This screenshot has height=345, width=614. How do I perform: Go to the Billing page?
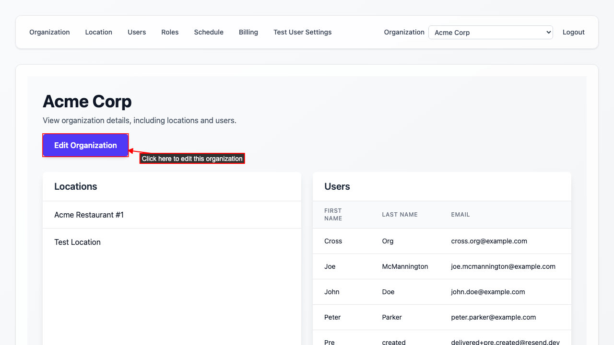248,32
